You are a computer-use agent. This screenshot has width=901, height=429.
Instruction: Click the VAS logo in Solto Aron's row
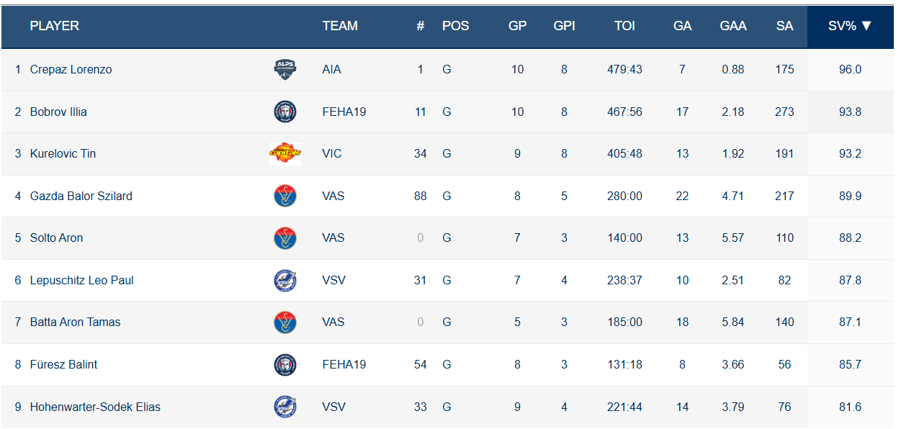point(285,238)
